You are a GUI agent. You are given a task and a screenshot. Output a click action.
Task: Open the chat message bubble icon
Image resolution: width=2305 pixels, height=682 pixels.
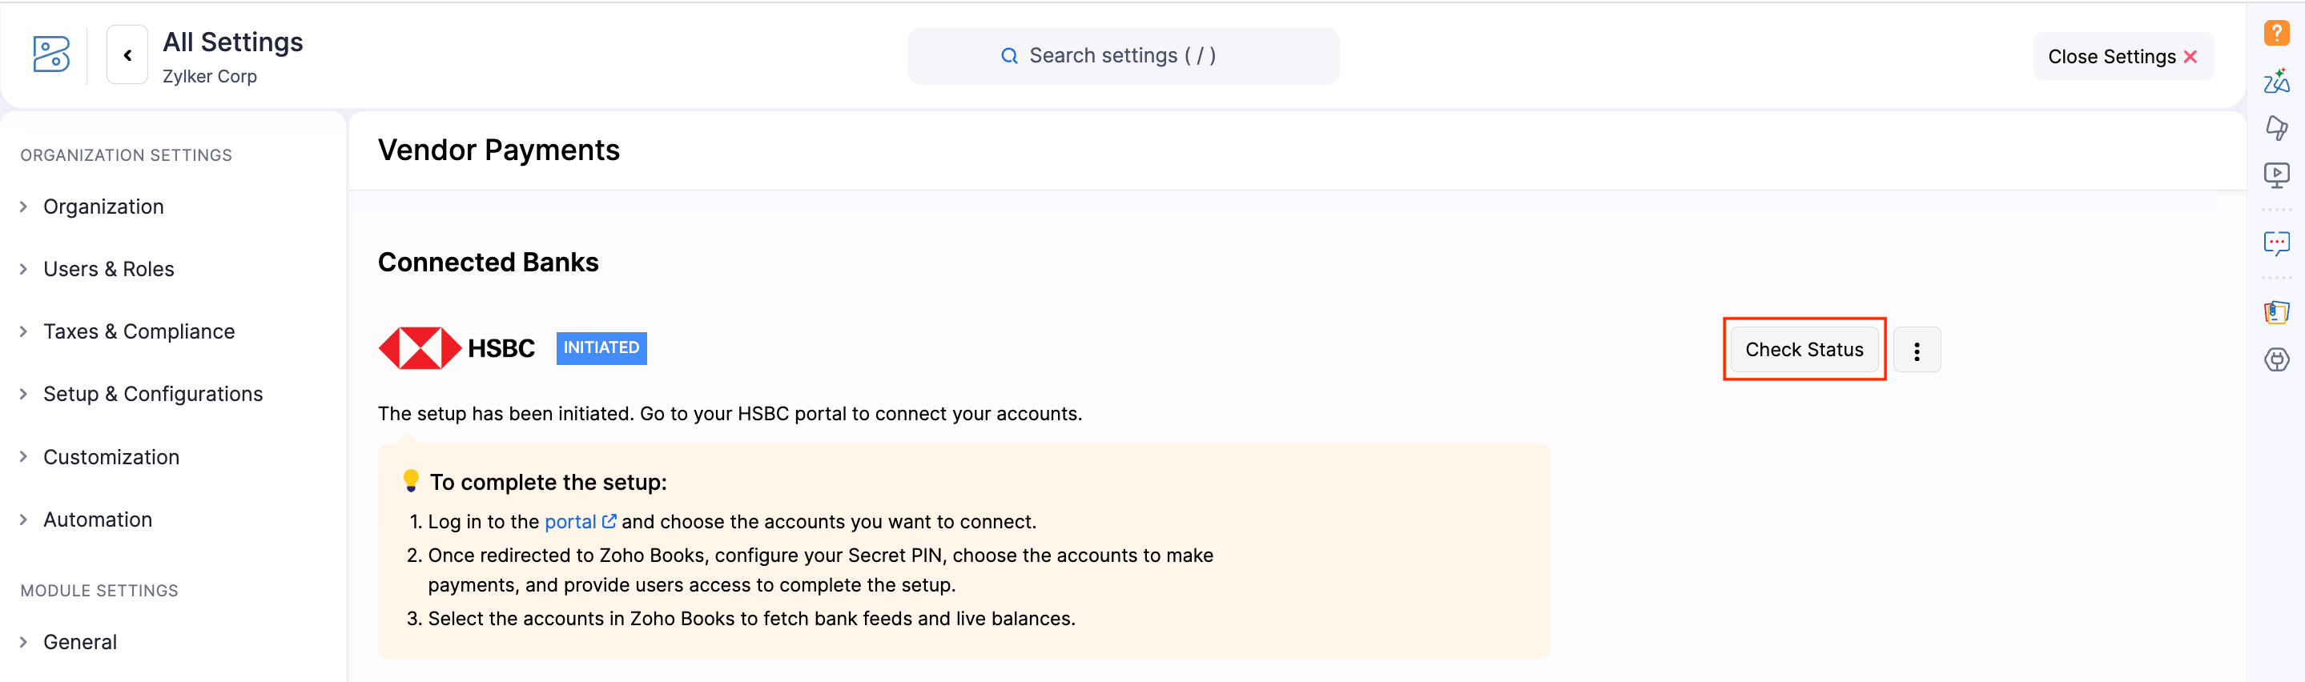(2276, 243)
